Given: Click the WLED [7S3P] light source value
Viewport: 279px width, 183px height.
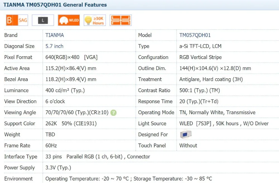Looking at the screenshot, I should [224, 123].
